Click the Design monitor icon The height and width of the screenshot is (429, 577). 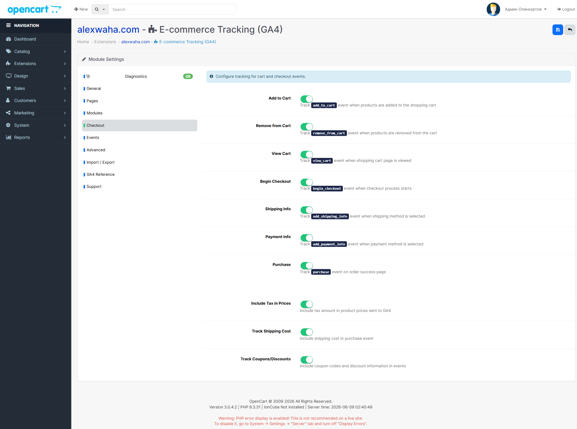[8, 76]
